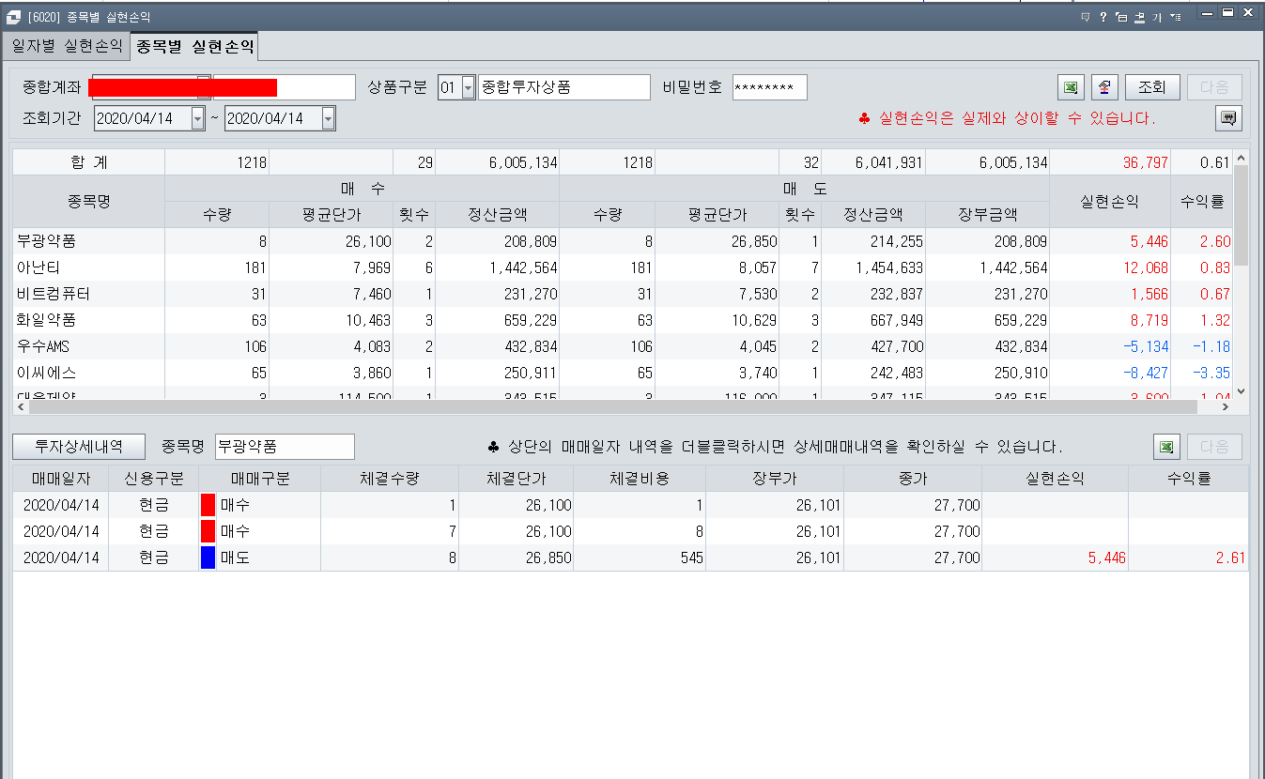Click the horizontal scrollbar left arrow
The width and height of the screenshot is (1265, 779).
point(22,407)
